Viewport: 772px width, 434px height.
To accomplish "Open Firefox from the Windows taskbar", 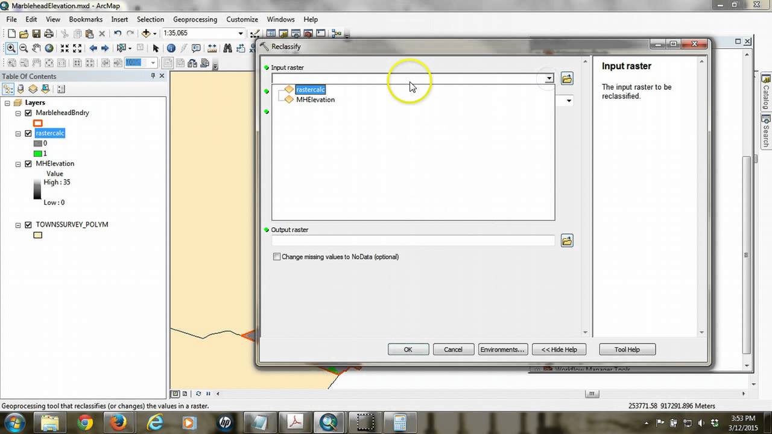I will (119, 423).
